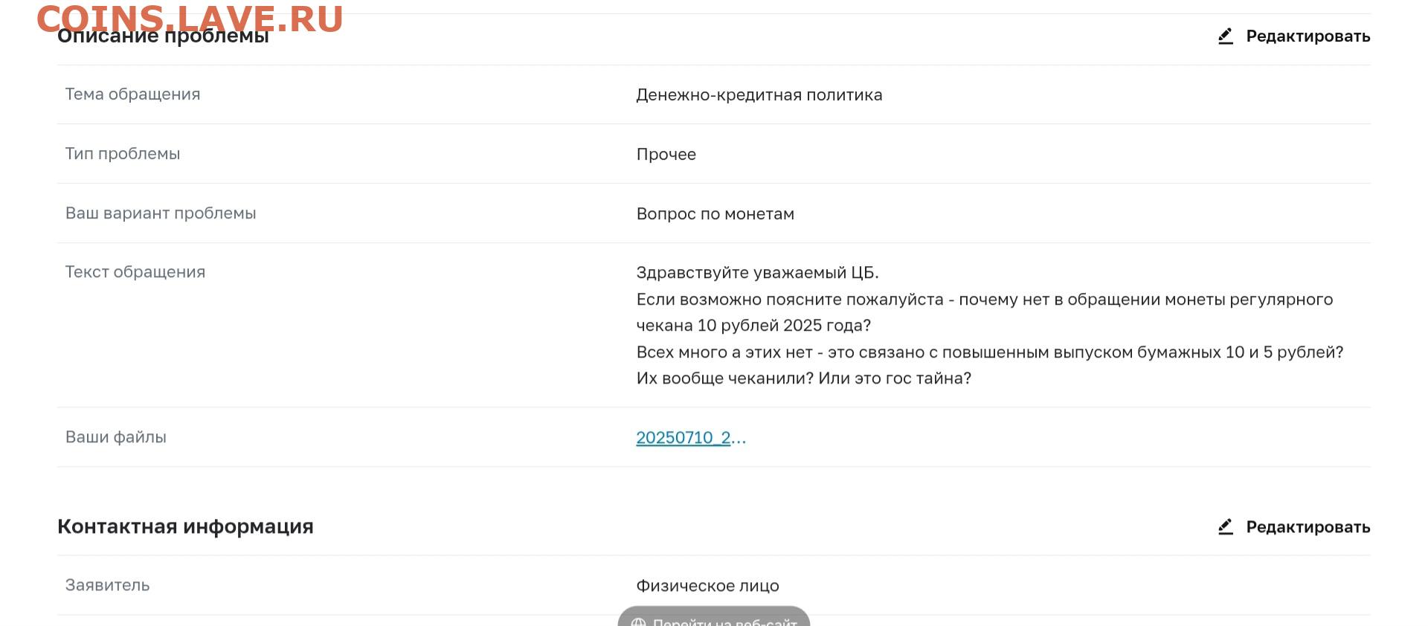Image resolution: width=1428 pixels, height=626 pixels.
Task: Click the pencil icon beside Контактная информация
Action: click(1226, 527)
